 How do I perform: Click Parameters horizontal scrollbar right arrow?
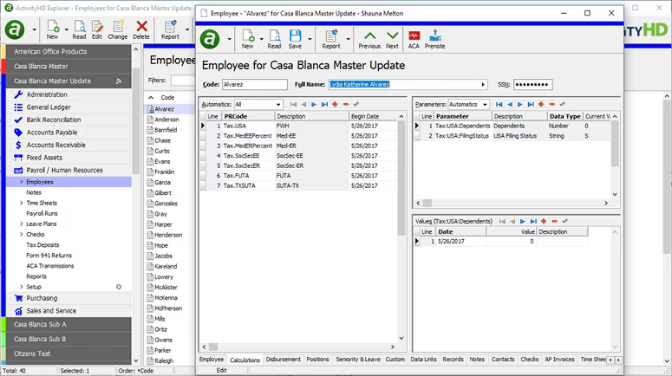[x=606, y=203]
